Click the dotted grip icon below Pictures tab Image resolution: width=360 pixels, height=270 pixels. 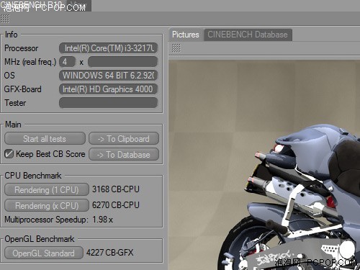(x=176, y=48)
